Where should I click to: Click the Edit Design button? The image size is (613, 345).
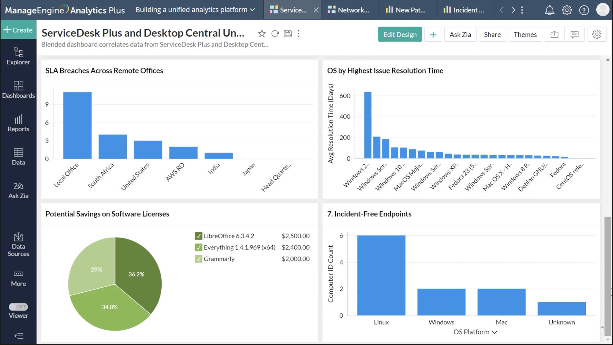coord(400,34)
